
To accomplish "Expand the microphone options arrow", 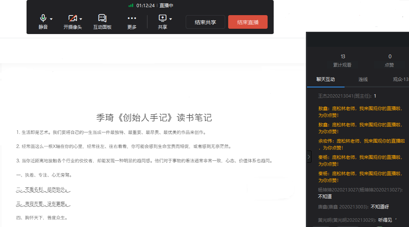I will point(51,19).
